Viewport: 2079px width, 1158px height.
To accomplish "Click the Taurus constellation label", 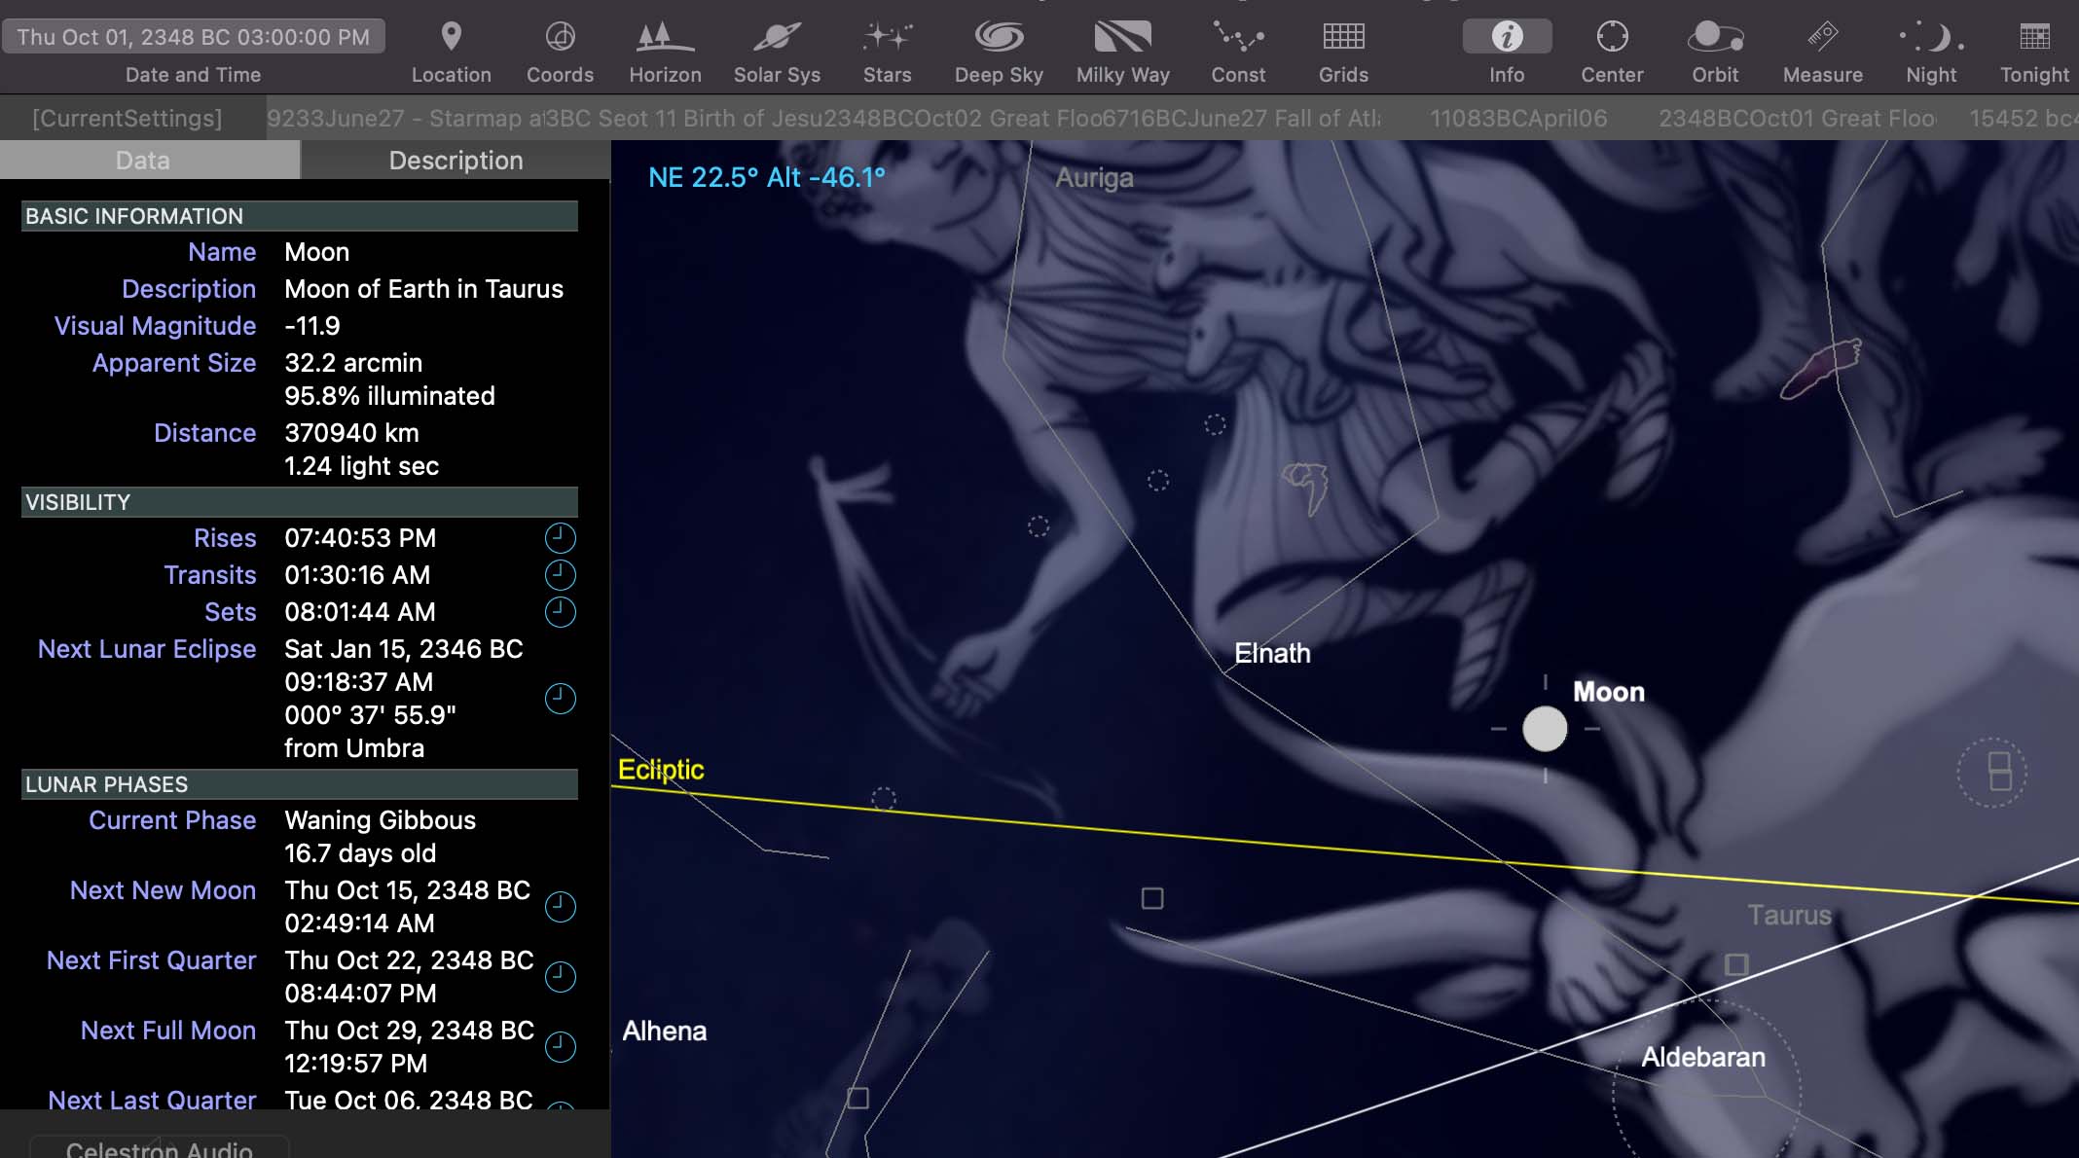I will coord(1789,916).
